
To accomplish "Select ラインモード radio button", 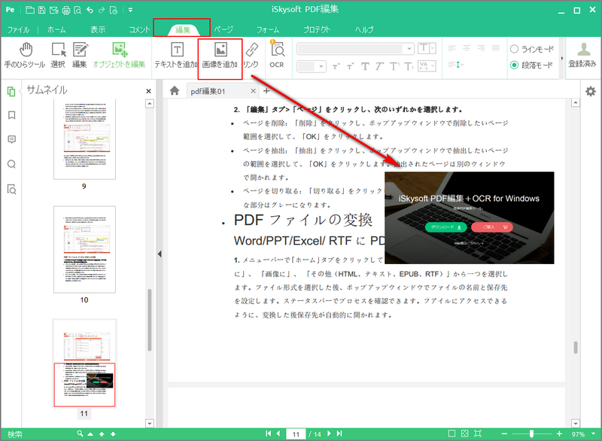I will [515, 48].
